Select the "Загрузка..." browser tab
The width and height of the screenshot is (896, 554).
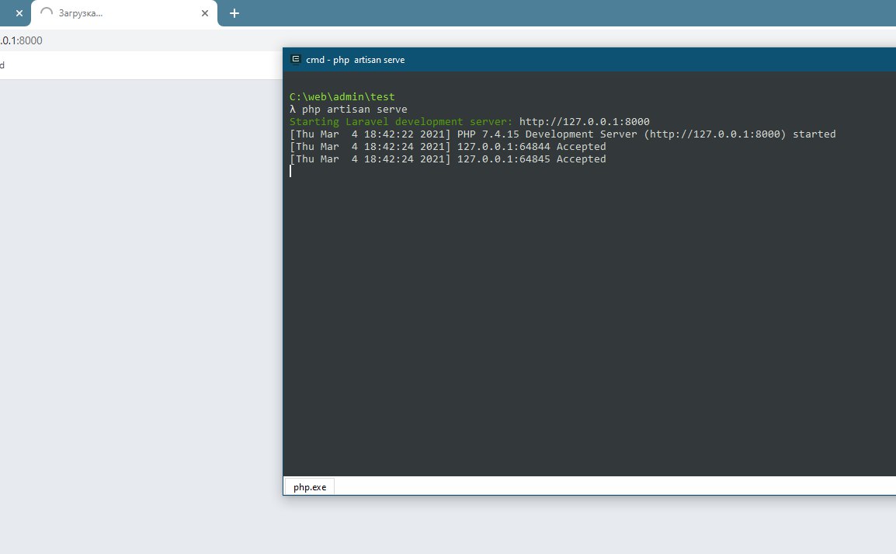(124, 13)
